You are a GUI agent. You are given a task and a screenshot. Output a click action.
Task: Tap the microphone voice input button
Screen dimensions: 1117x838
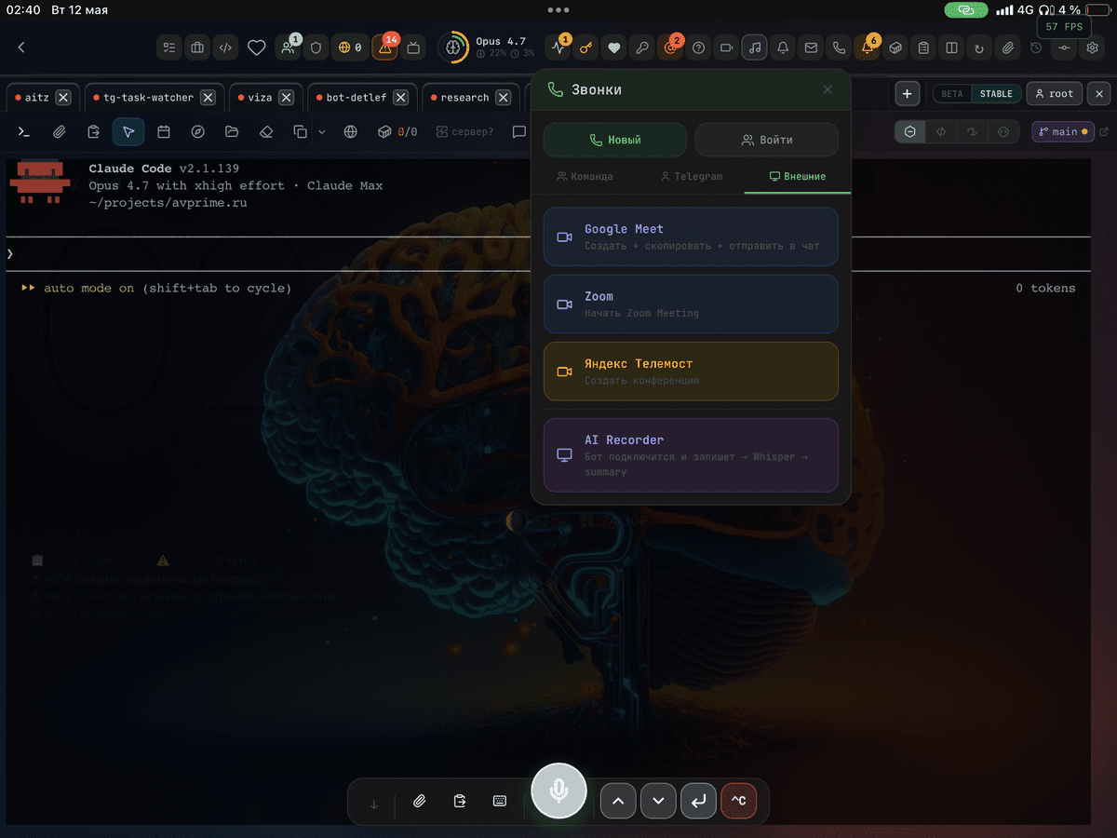558,791
